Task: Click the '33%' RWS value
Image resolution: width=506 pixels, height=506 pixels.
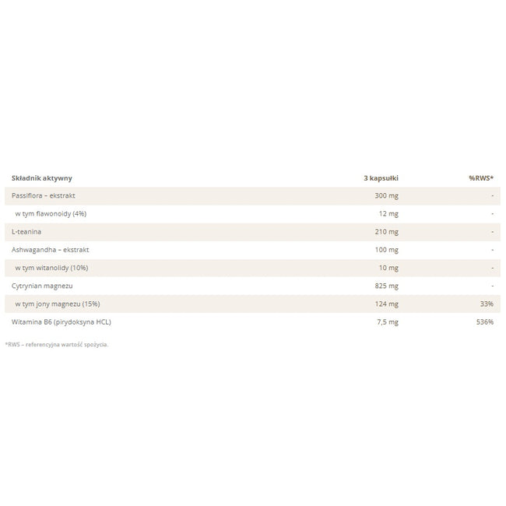Action: point(487,304)
